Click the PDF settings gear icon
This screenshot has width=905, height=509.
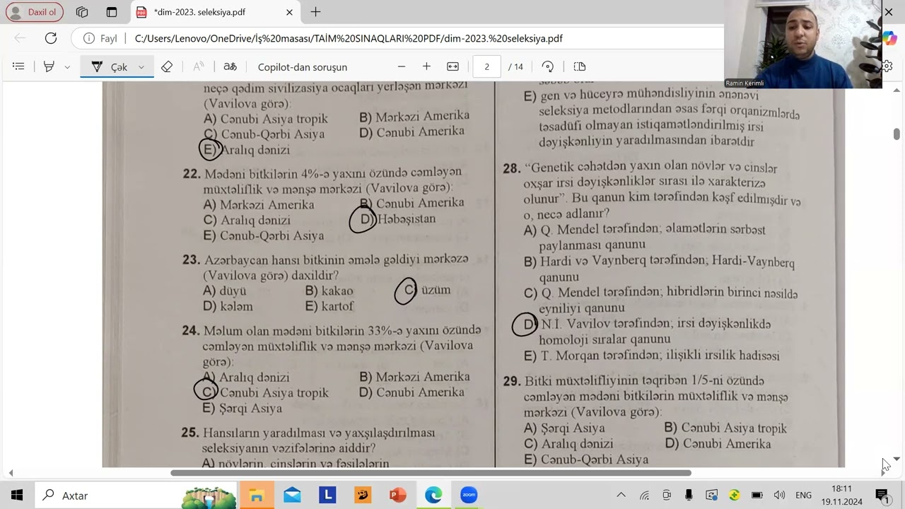coord(887,66)
